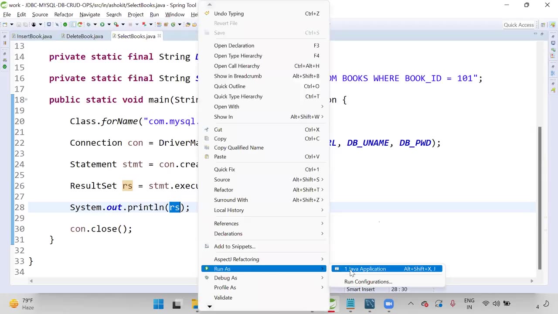Open Run Configurations... from the submenu
The image size is (558, 314).
pos(387,282)
